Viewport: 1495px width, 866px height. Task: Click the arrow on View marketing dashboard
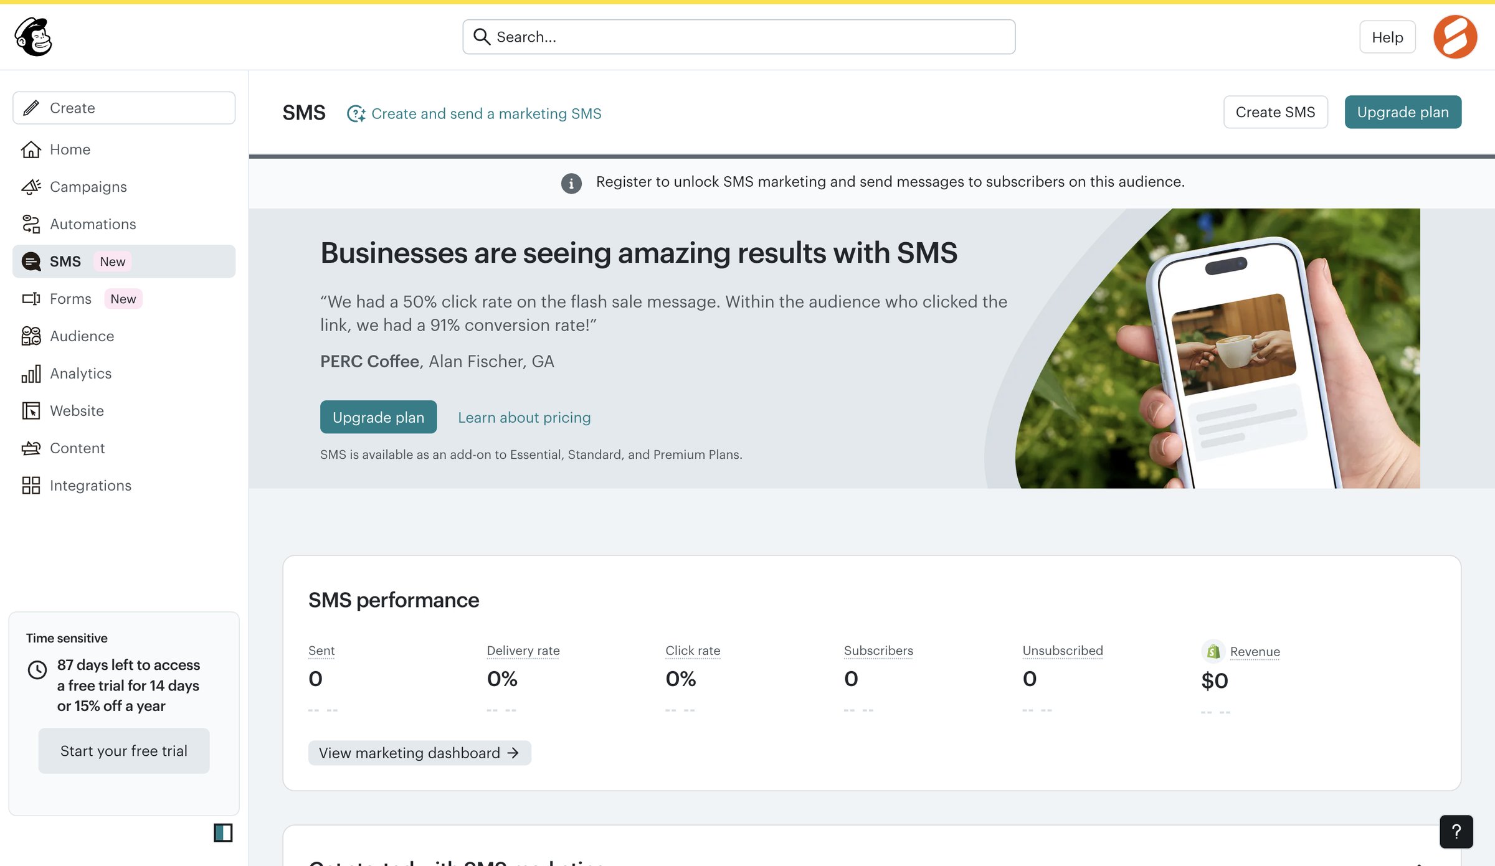tap(513, 753)
